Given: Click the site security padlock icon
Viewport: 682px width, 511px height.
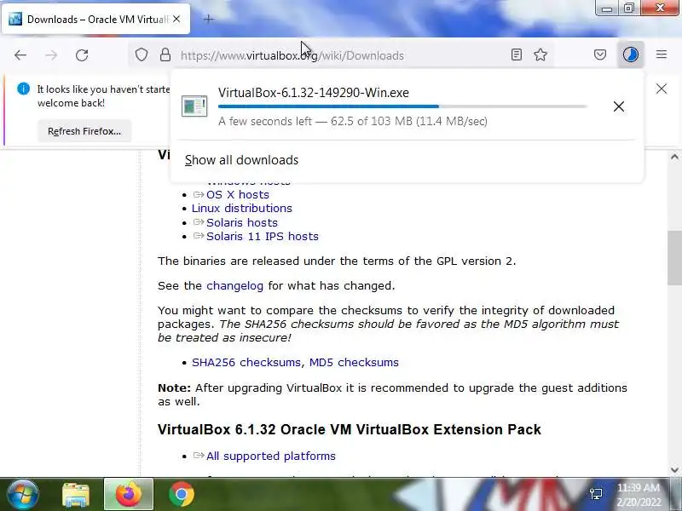Looking at the screenshot, I should (165, 55).
